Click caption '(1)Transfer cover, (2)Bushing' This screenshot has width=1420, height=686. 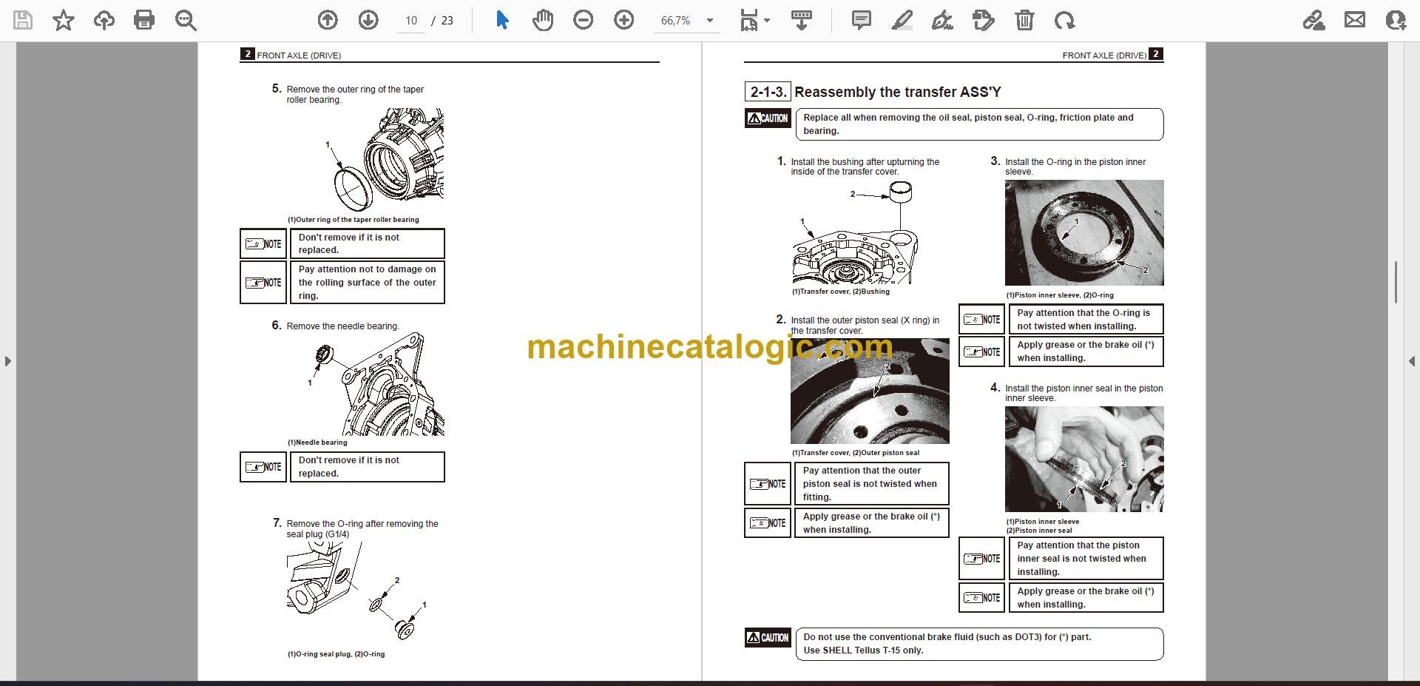841,292
